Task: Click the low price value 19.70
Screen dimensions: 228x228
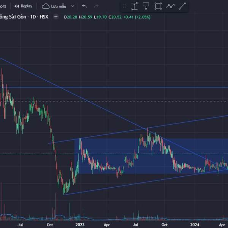Action: click(101, 17)
